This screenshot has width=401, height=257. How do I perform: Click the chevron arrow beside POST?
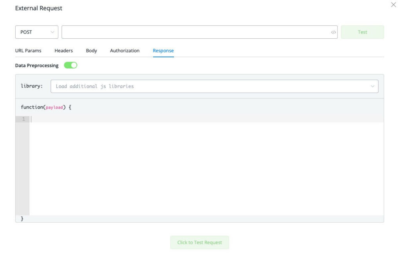[x=52, y=32]
